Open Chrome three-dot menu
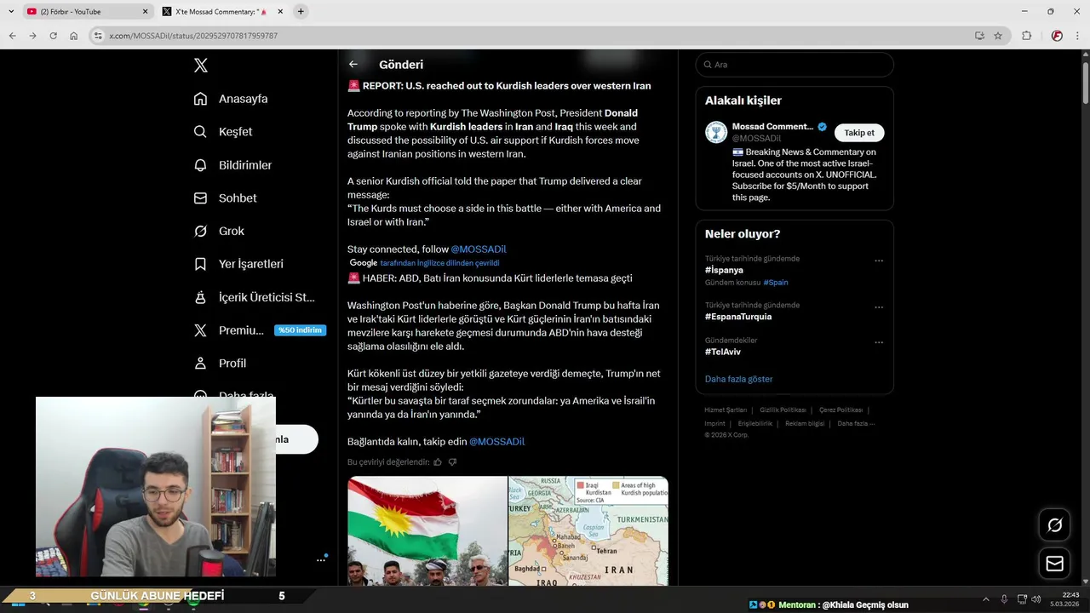The image size is (1090, 613). pyautogui.click(x=1078, y=36)
